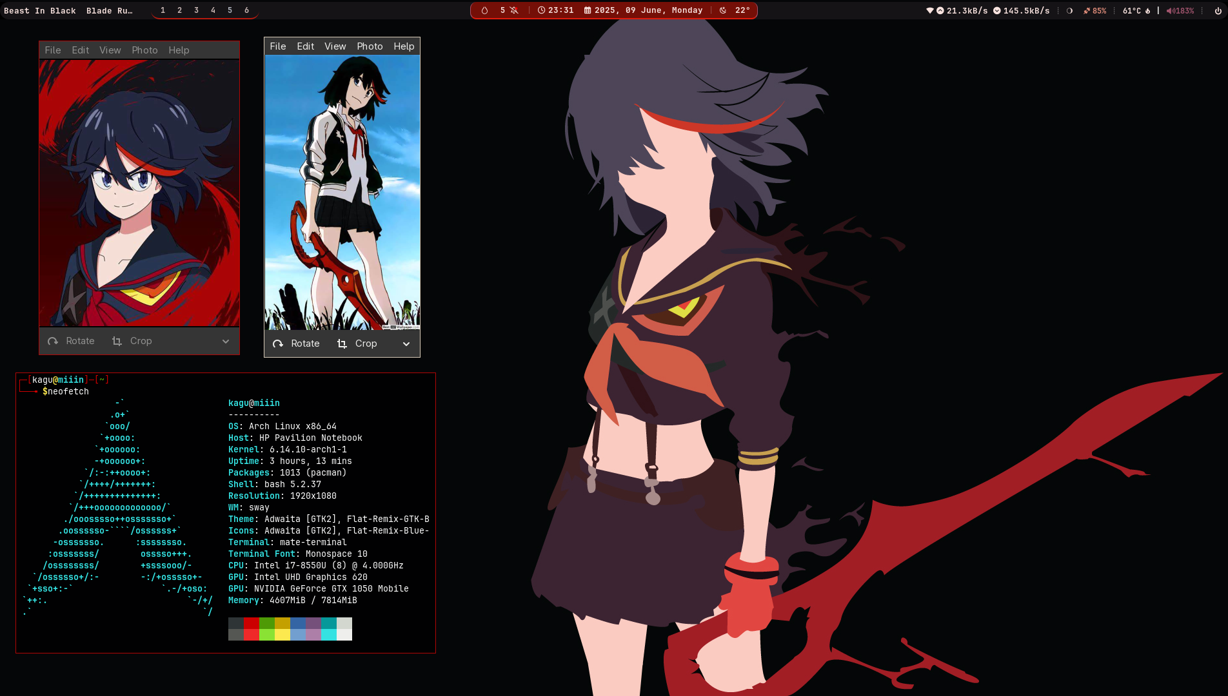Switch to workspace 1 in top bar
The height and width of the screenshot is (696, 1228).
163,10
